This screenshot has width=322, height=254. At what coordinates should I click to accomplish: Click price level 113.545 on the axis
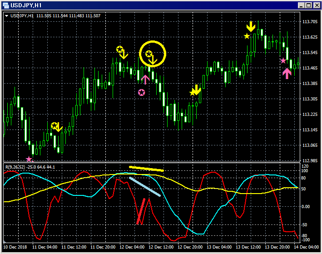[x=310, y=53]
